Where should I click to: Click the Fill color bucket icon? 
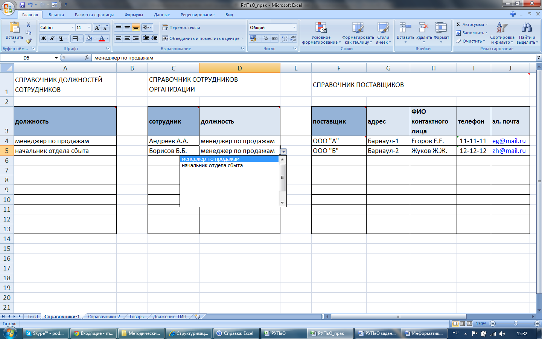pos(89,38)
